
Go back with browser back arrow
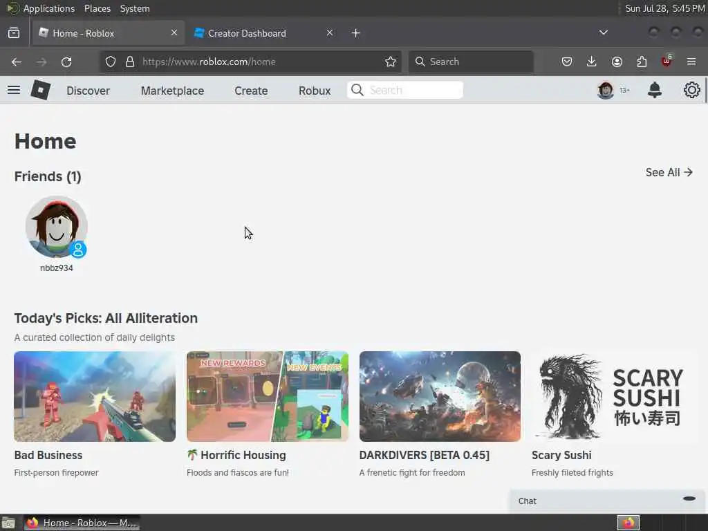pyautogui.click(x=17, y=62)
